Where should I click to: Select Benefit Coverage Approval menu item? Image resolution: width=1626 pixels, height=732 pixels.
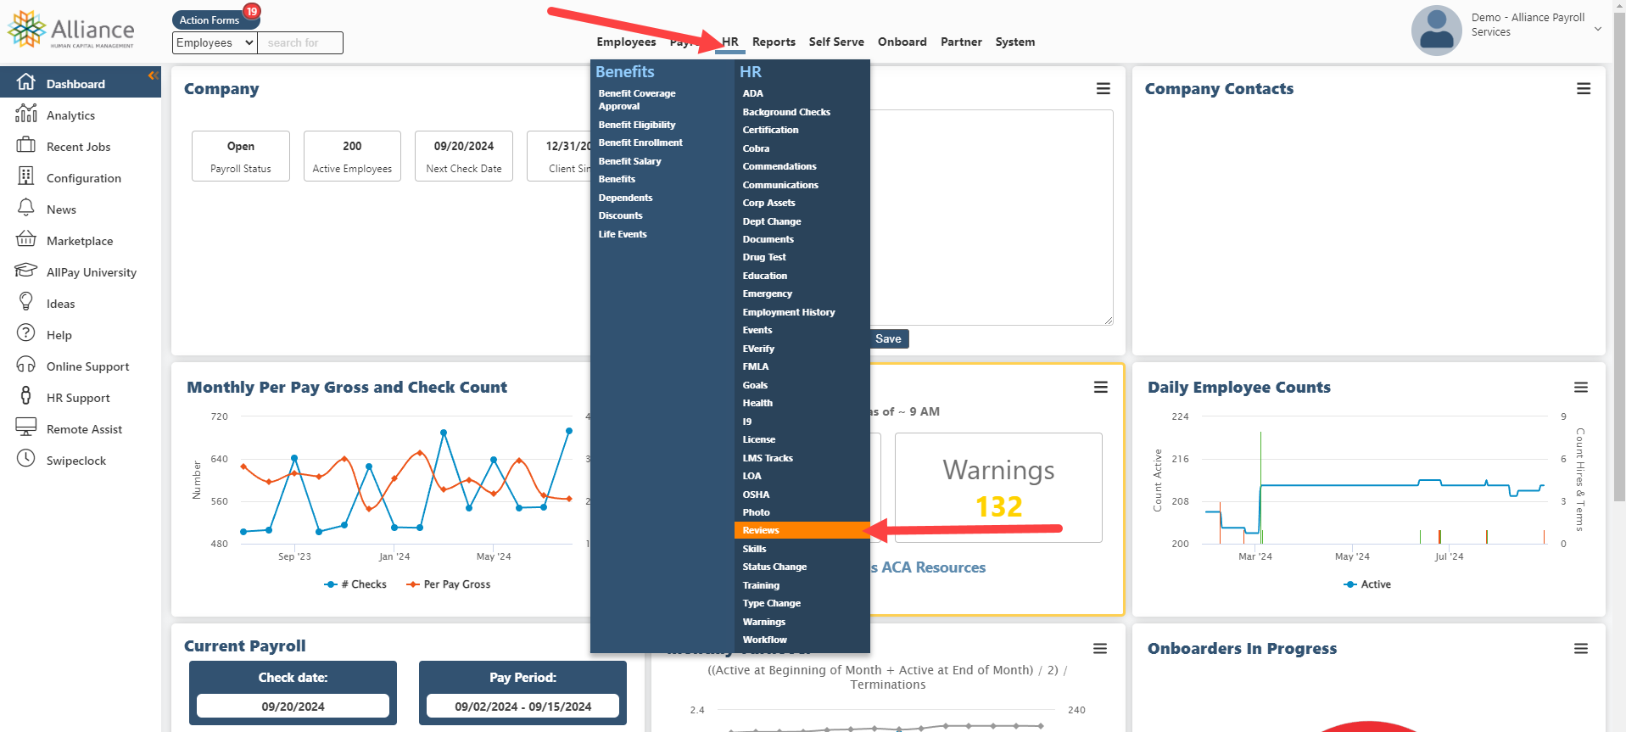pos(637,100)
